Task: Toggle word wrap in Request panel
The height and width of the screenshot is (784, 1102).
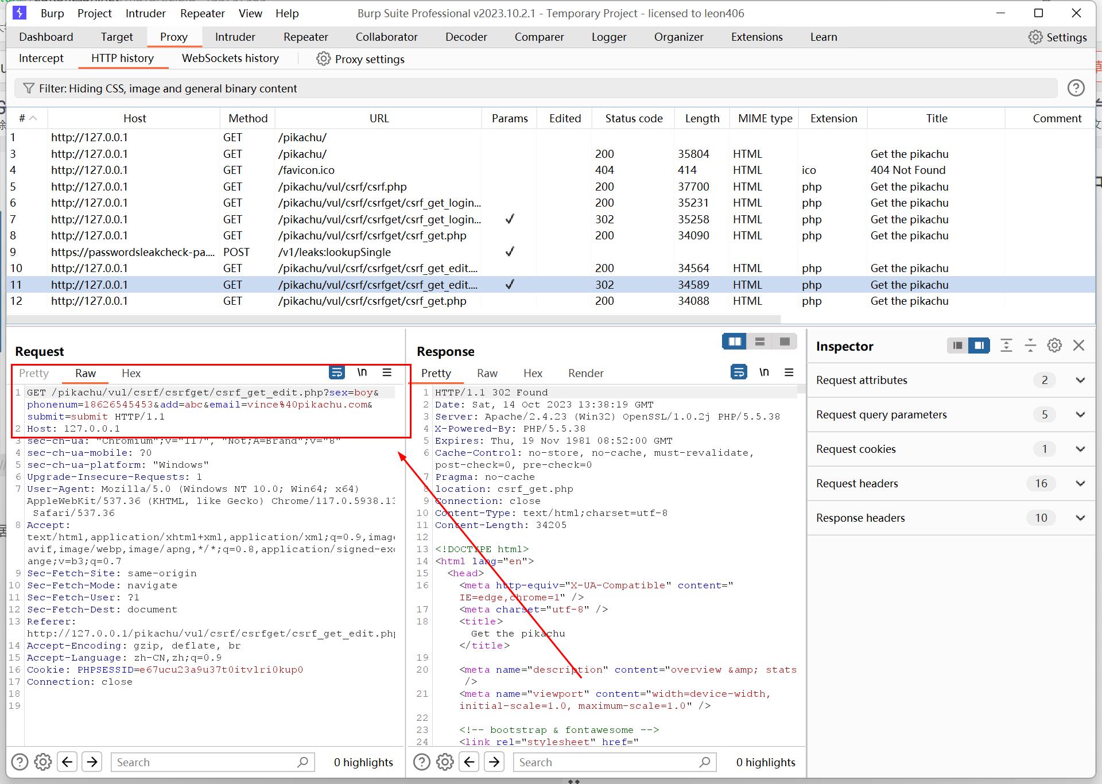Action: 337,372
